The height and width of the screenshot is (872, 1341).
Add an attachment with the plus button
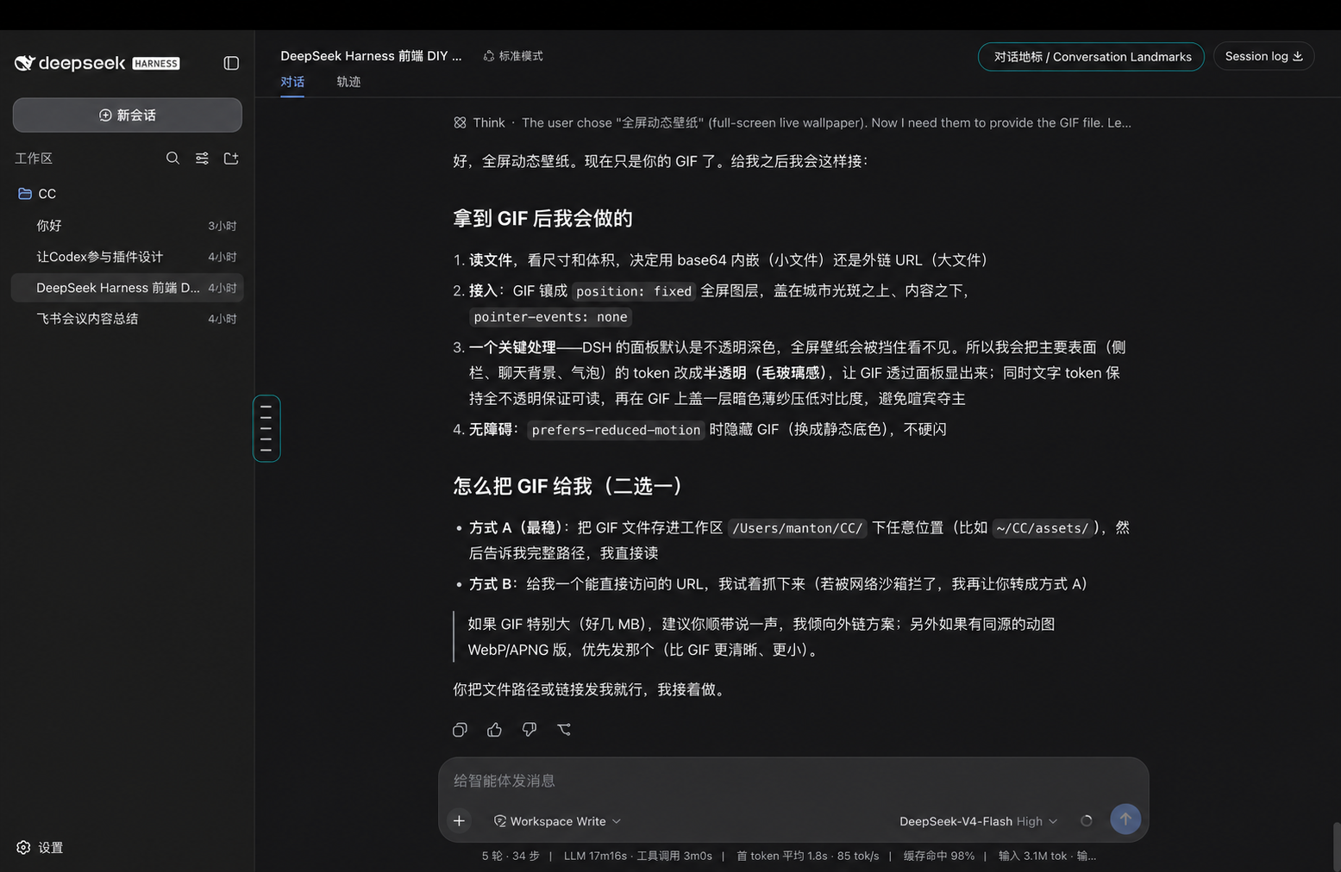[x=459, y=820]
